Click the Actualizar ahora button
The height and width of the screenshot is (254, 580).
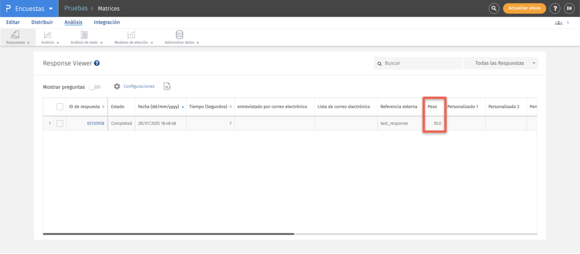524,8
